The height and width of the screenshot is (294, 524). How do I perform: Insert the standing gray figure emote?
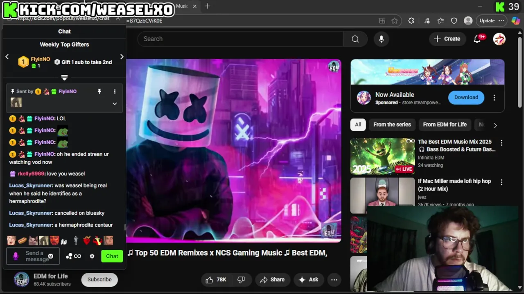[x=75, y=241]
